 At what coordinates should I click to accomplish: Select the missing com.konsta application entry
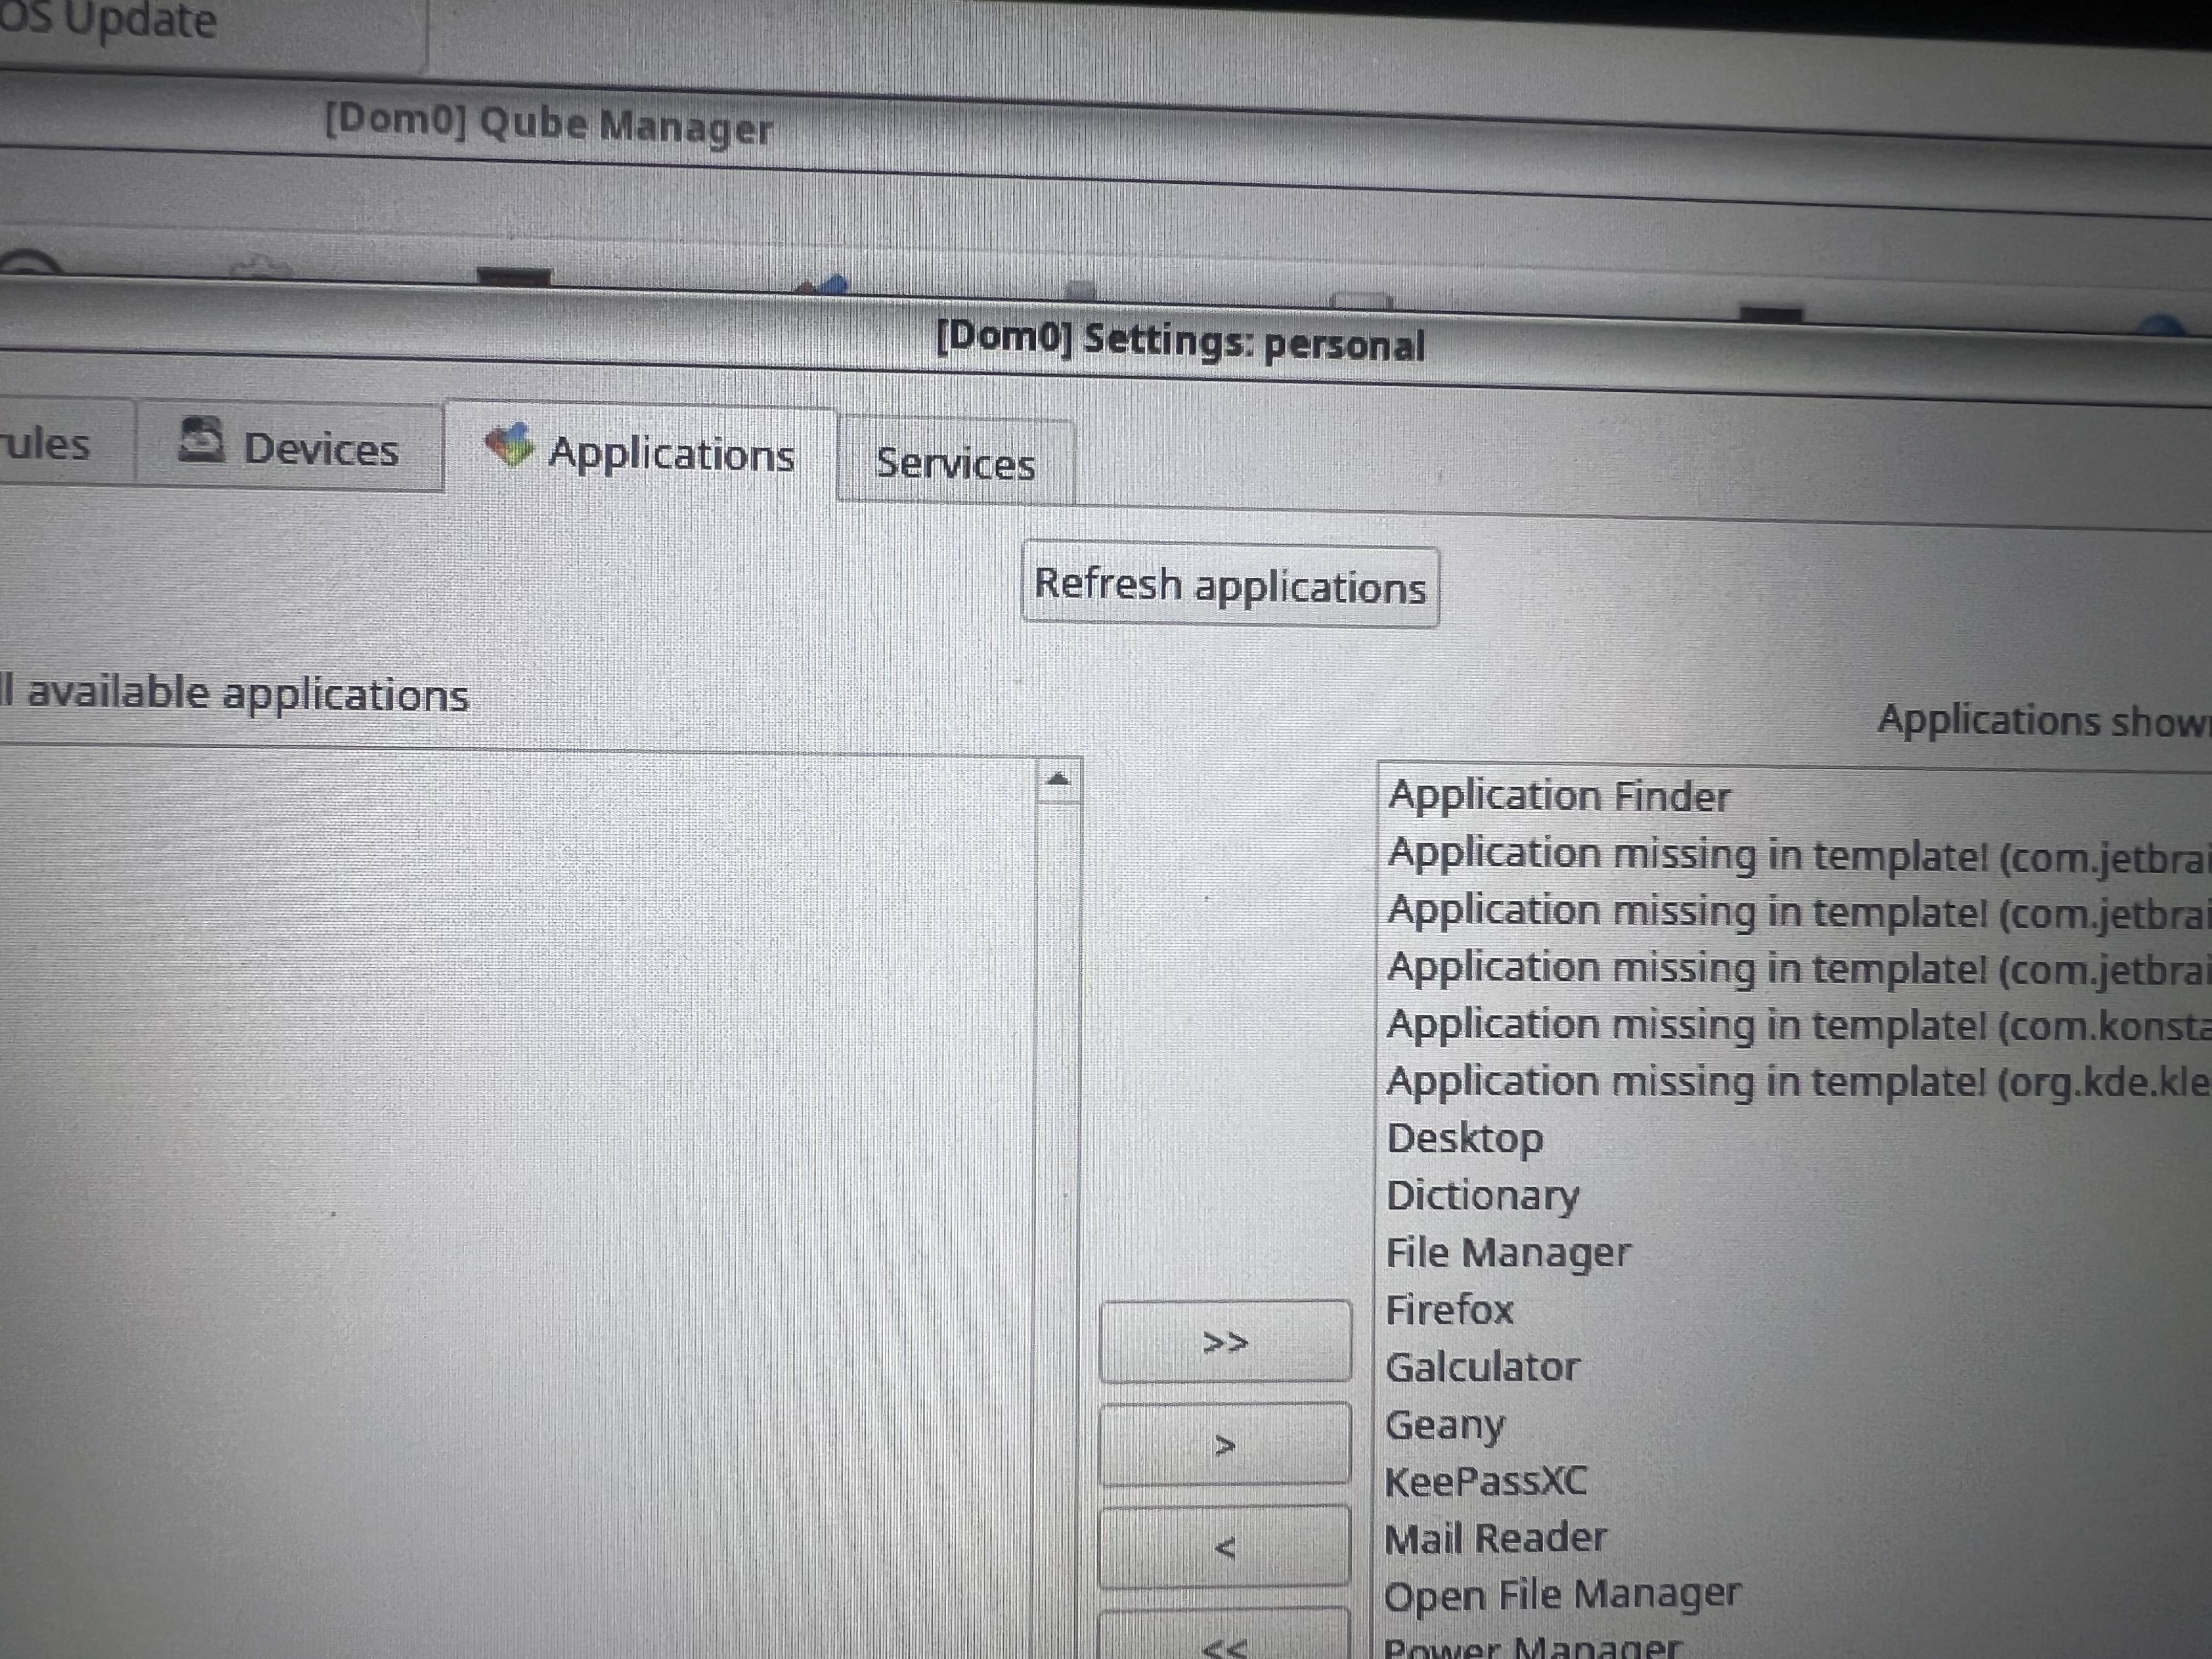(1795, 1025)
